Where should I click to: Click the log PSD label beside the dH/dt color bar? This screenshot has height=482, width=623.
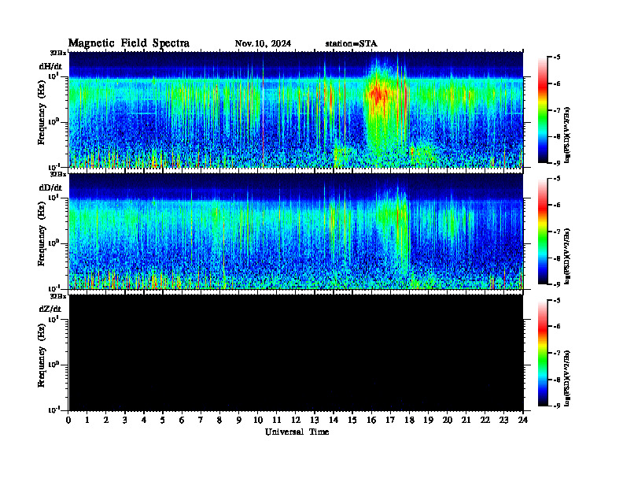pos(568,134)
